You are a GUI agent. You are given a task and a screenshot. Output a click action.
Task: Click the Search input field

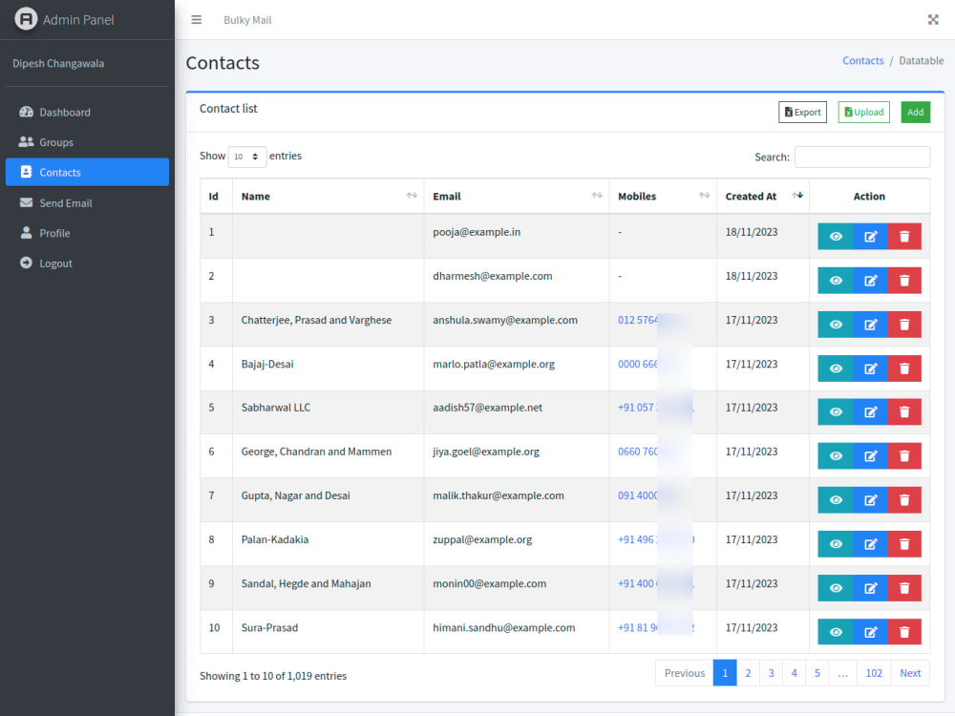[x=861, y=158]
